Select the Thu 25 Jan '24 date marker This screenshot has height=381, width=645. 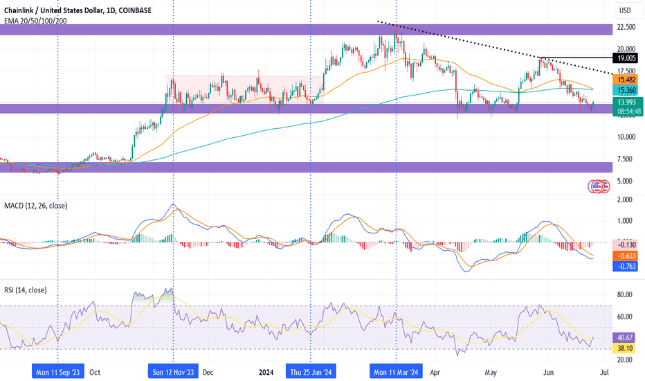tap(311, 372)
